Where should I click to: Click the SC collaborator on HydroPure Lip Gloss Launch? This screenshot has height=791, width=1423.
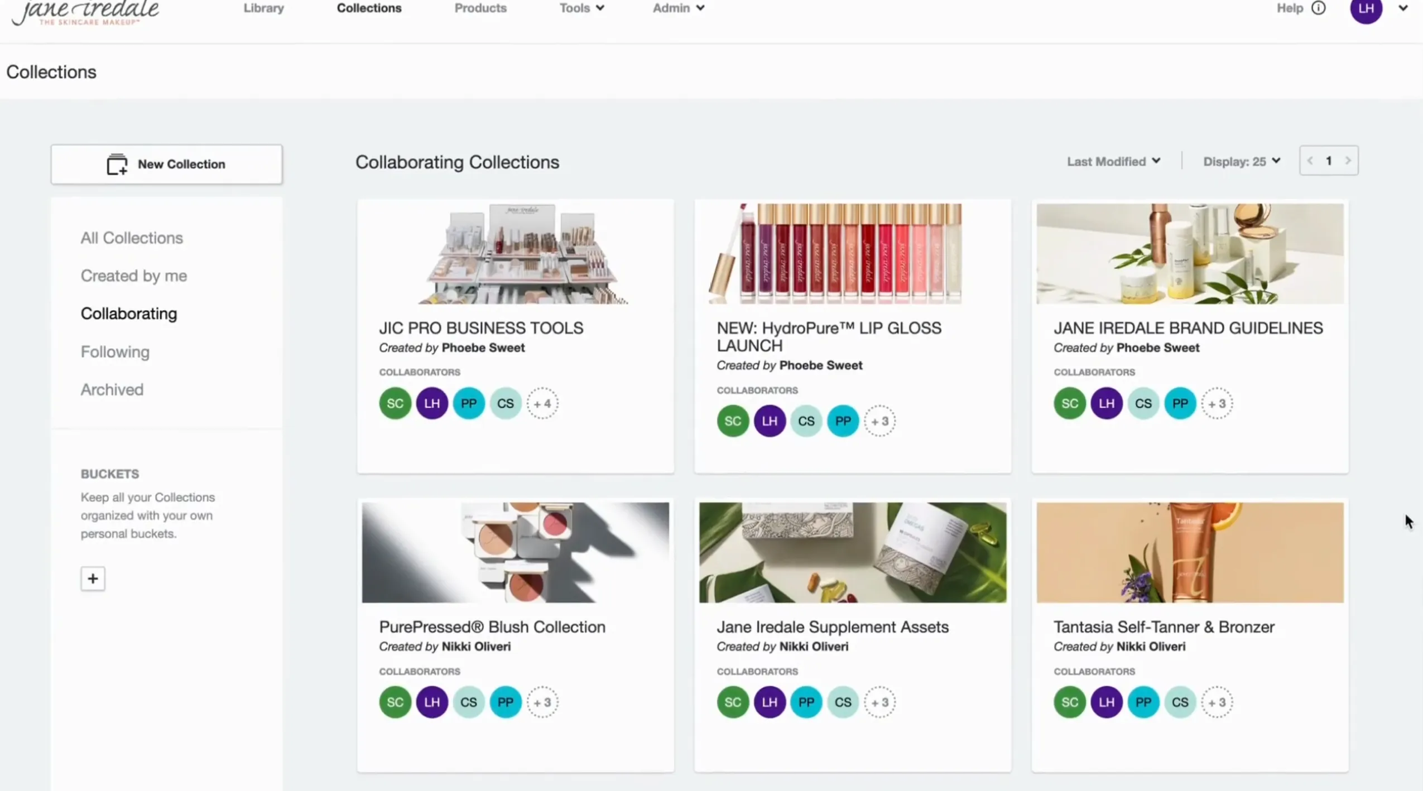pyautogui.click(x=733, y=421)
